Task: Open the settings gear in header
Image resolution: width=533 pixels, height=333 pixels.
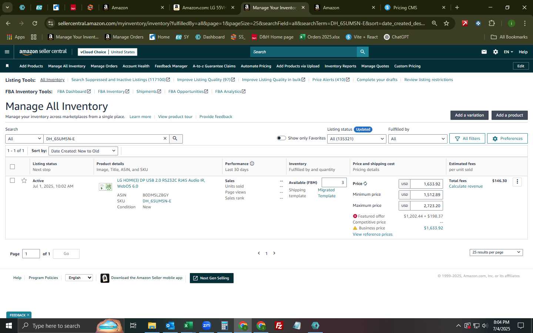Action: (x=496, y=52)
